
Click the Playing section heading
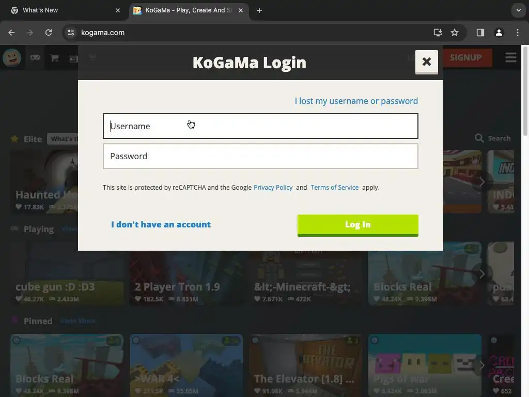(38, 229)
